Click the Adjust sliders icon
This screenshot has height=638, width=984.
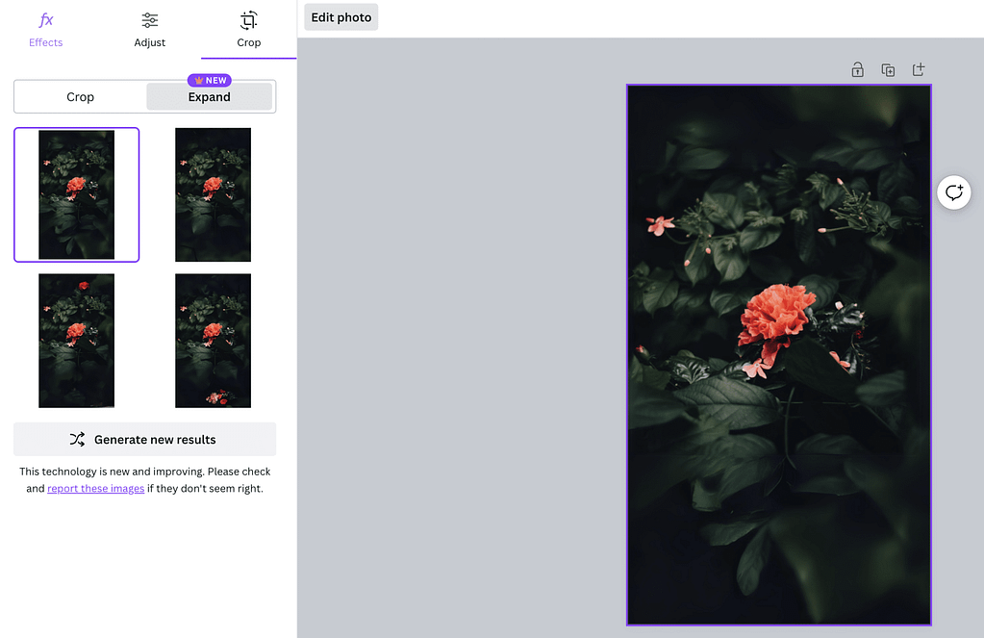tap(149, 20)
